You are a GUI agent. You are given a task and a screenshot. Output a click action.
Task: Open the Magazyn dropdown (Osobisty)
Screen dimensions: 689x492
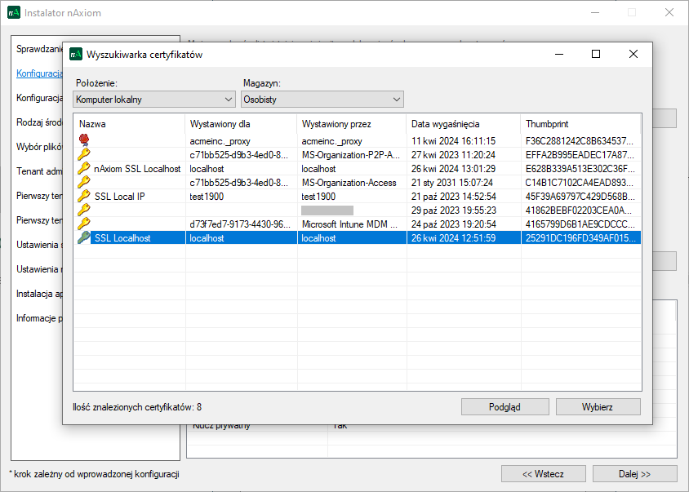click(322, 100)
